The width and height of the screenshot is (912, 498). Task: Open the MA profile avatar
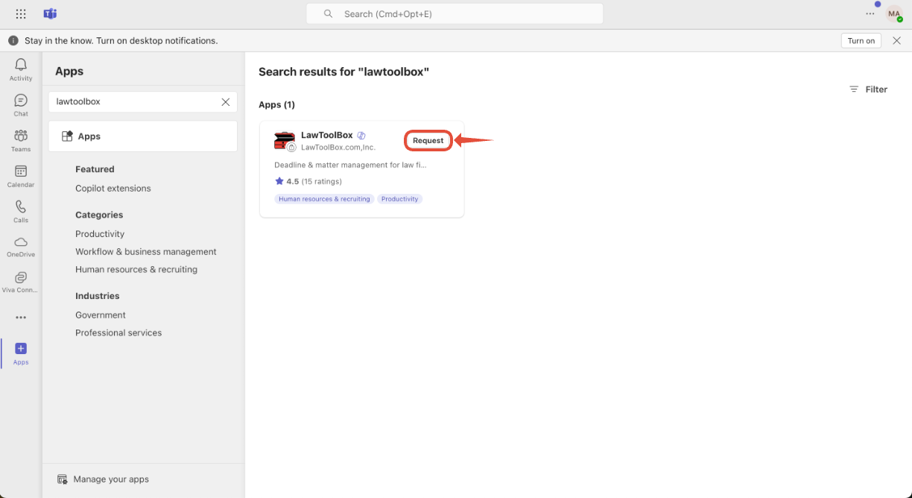tap(893, 14)
